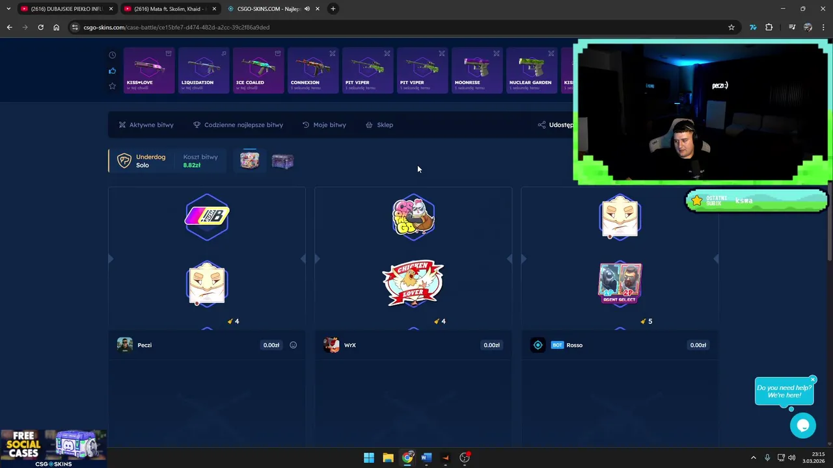The height and width of the screenshot is (468, 833).
Task: Click the star favorites filter icon
Action: 113,86
